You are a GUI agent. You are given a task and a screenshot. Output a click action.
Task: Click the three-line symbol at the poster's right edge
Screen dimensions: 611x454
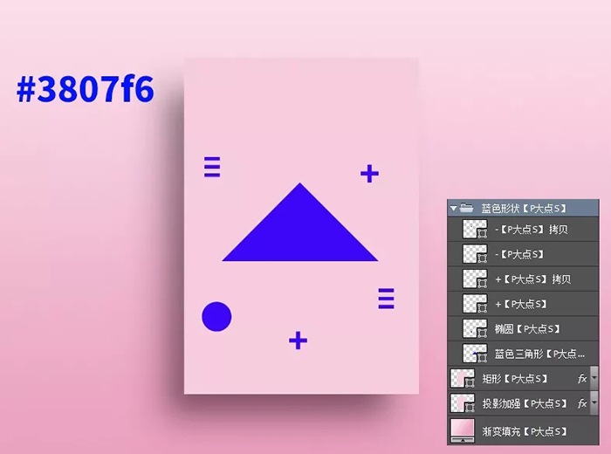(x=386, y=299)
